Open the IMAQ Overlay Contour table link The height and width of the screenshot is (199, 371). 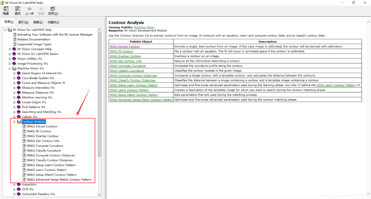(125, 56)
